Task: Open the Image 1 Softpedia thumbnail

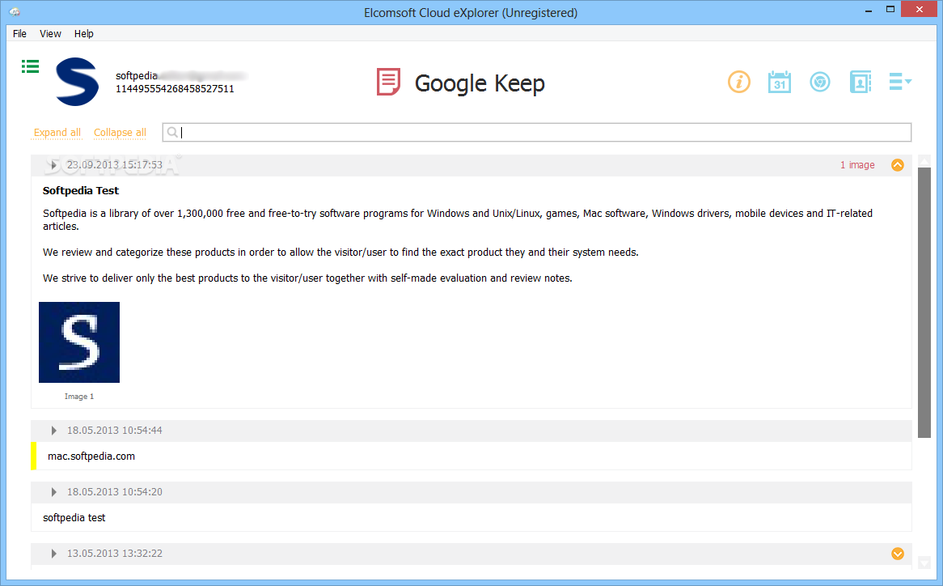Action: (x=79, y=342)
